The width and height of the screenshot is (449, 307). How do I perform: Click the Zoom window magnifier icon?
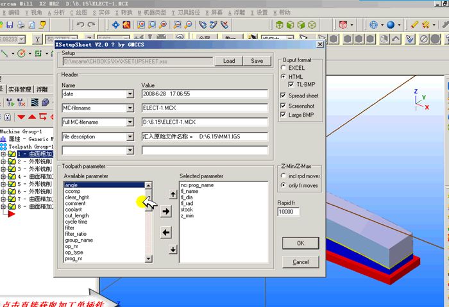point(141,25)
